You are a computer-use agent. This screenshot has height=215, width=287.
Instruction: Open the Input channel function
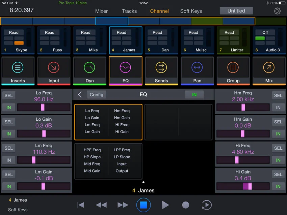[54, 71]
